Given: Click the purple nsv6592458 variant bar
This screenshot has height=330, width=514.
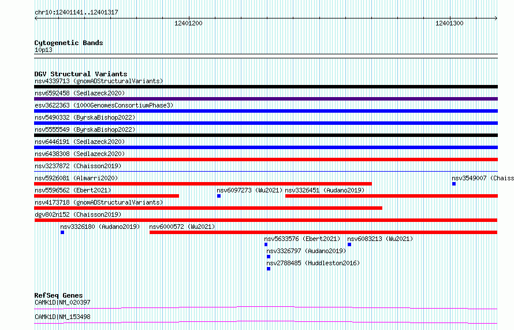Looking at the screenshot, I should tap(266, 99).
